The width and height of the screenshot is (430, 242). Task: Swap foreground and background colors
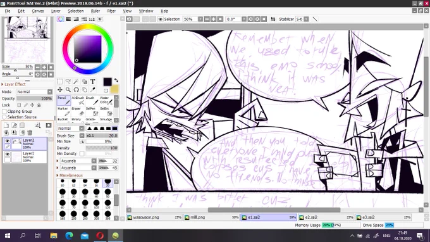coord(116,80)
